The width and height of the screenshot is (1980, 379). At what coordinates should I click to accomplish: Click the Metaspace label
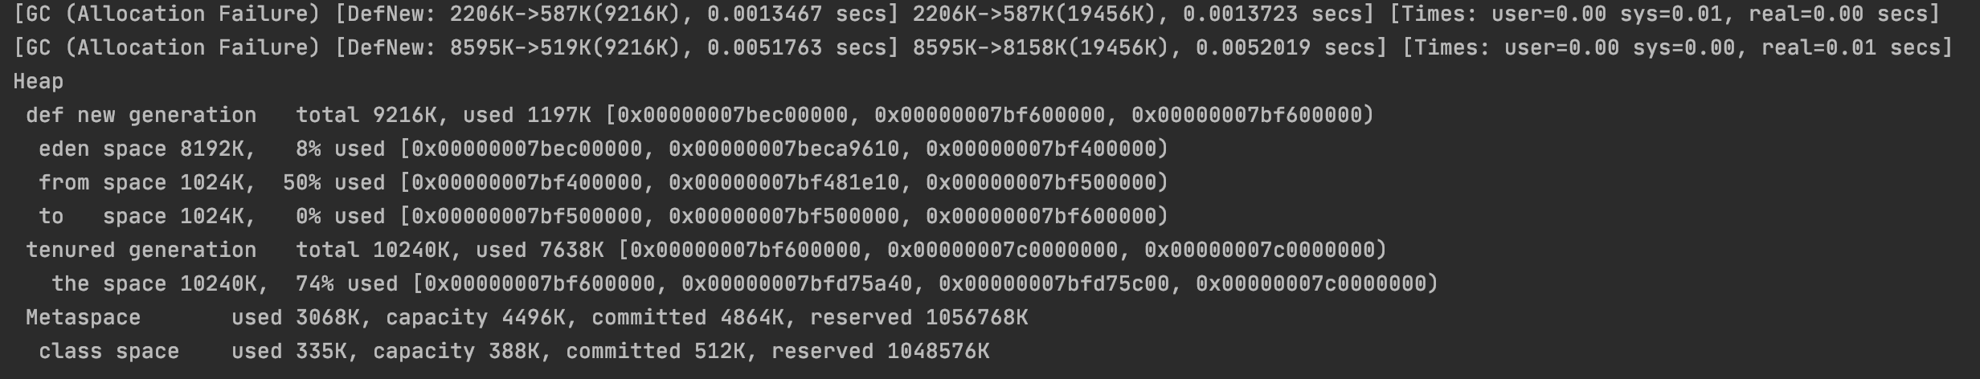pyautogui.click(x=84, y=318)
